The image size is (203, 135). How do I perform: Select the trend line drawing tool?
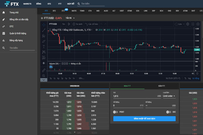coord(44,30)
